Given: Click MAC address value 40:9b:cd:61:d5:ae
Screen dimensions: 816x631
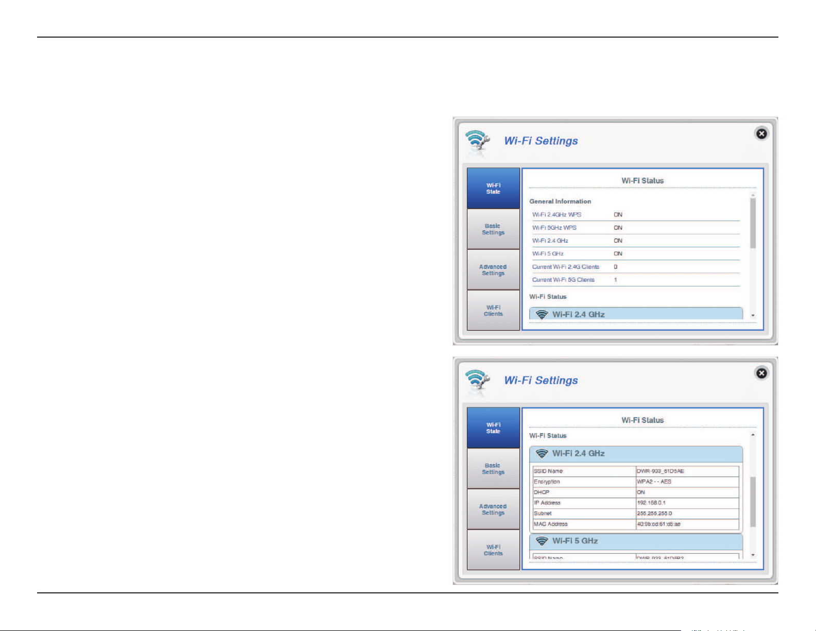Looking at the screenshot, I should (659, 524).
